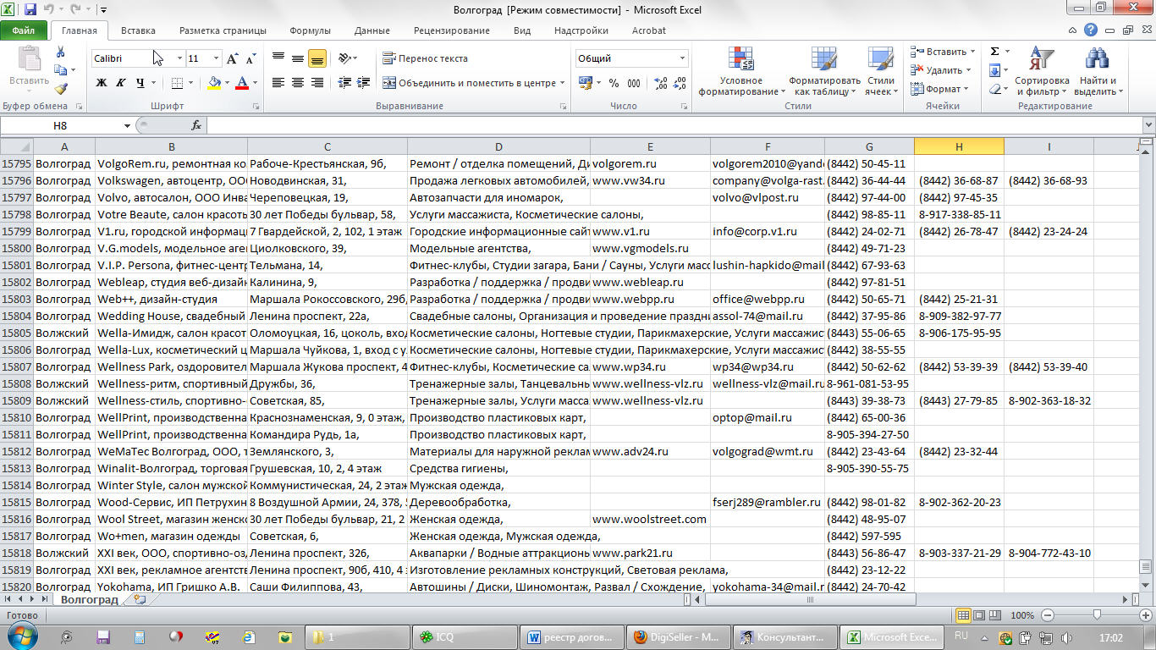This screenshot has width=1156, height=650.
Task: Select the Волгоград sheet tab
Action: pos(89,599)
